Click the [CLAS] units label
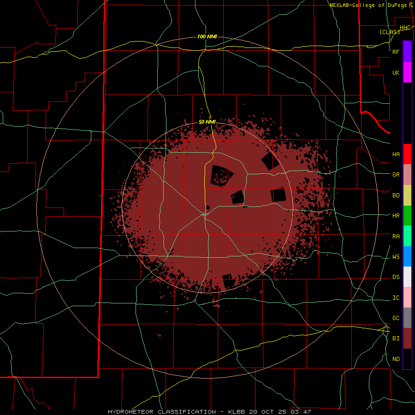The height and width of the screenshot is (415, 415). tap(390, 32)
